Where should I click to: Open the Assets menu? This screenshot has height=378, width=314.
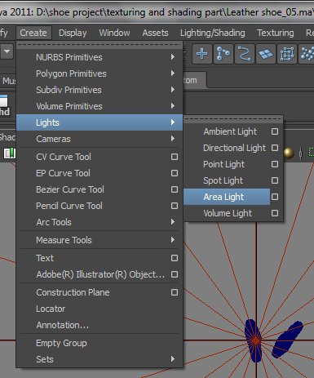tap(155, 33)
